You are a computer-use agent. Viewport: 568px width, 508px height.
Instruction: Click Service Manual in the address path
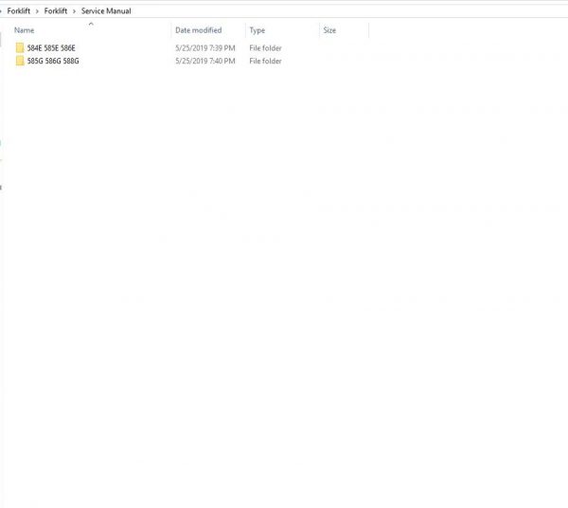106,10
